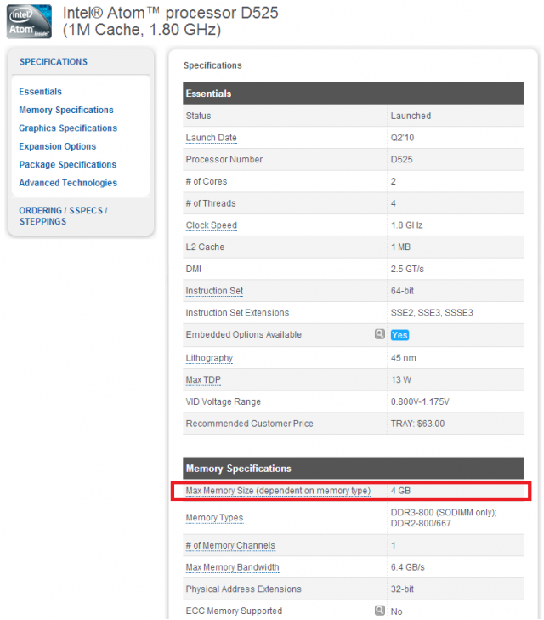Select the D525 processor number value
The height and width of the screenshot is (620, 544).
coord(401,159)
